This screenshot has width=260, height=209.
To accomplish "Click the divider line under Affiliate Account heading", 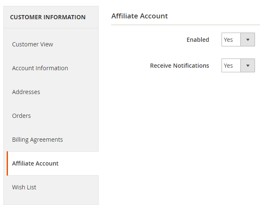I will (185, 25).
